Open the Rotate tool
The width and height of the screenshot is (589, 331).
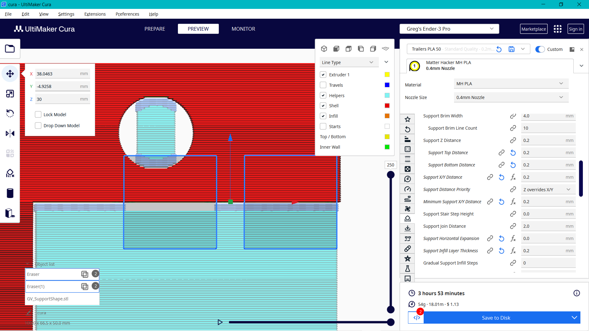tap(10, 113)
